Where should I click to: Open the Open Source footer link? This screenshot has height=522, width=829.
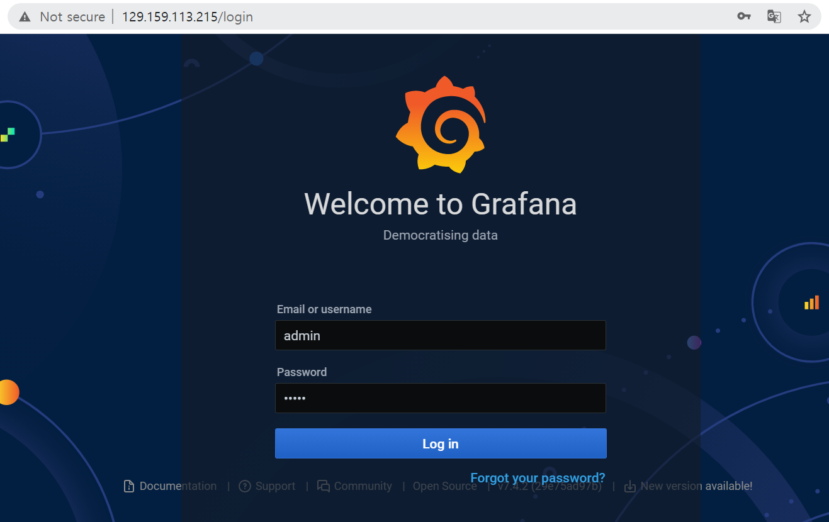point(444,486)
